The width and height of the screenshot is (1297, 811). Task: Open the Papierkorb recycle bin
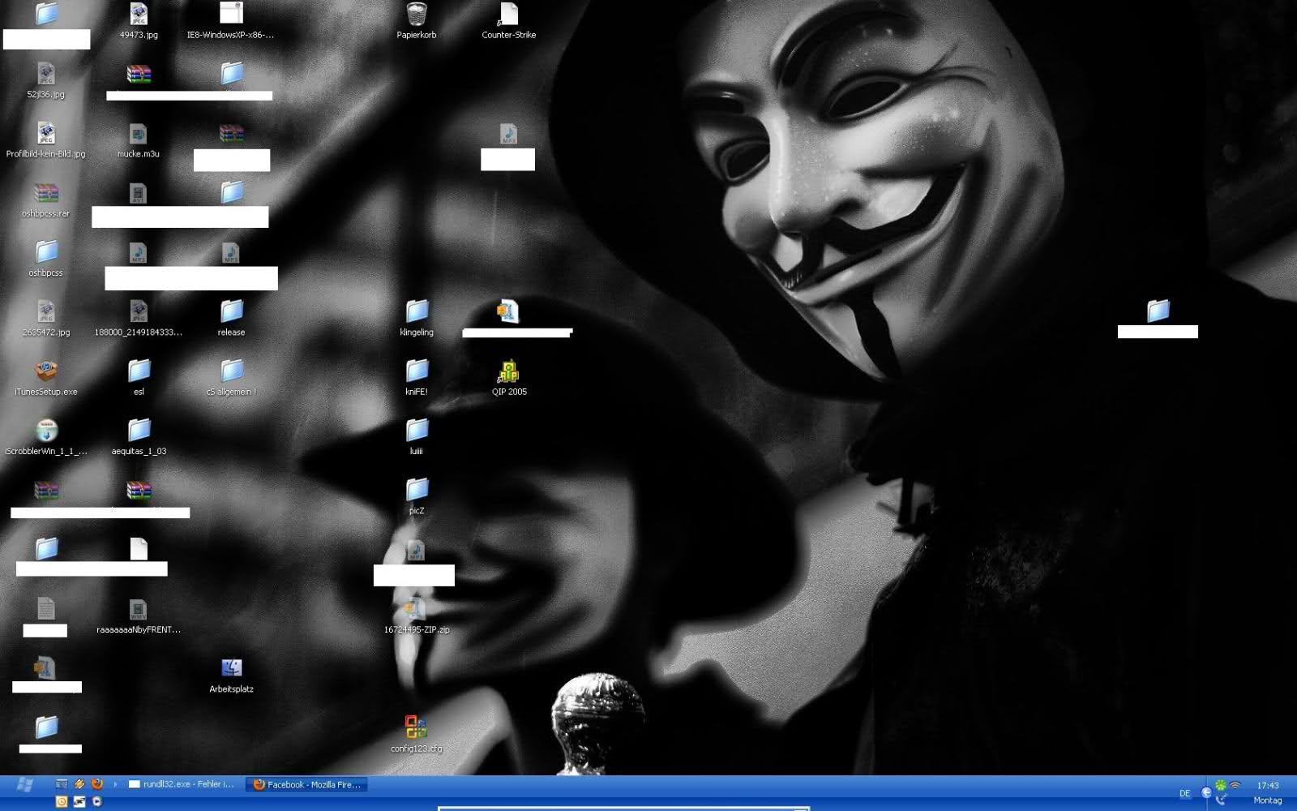click(416, 15)
